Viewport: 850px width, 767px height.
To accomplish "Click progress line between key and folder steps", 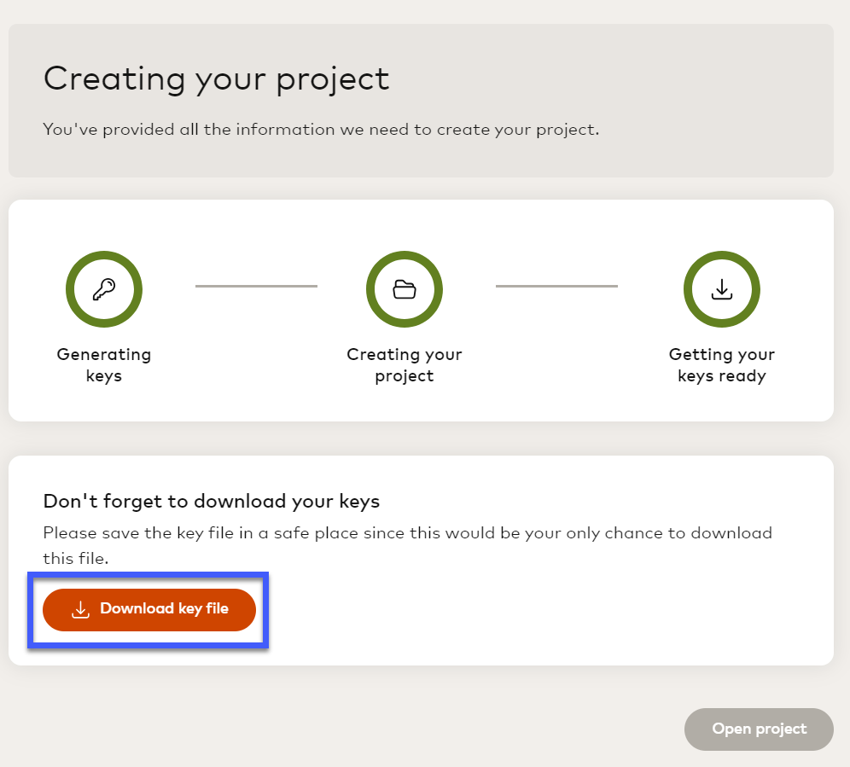I will point(256,286).
